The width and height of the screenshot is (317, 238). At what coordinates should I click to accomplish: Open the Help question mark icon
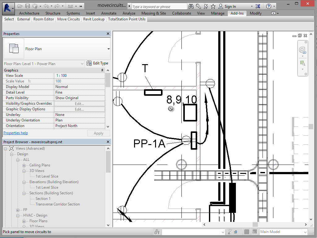click(x=268, y=6)
